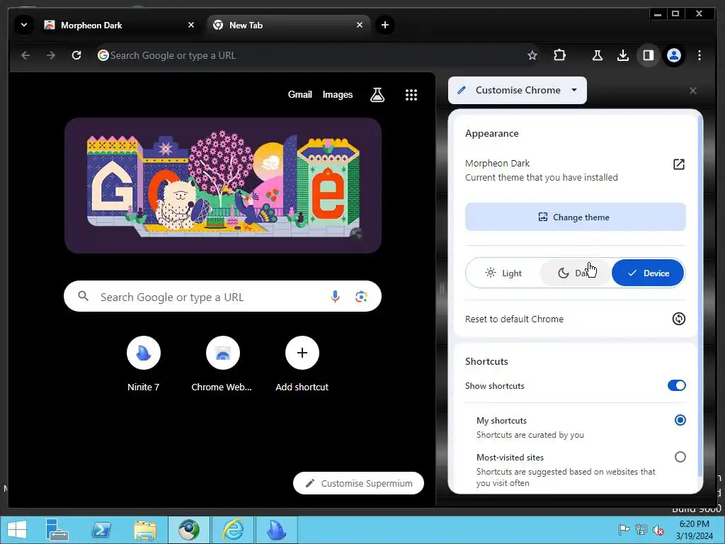Open the Customise Chrome panel dropdown

(x=518, y=90)
